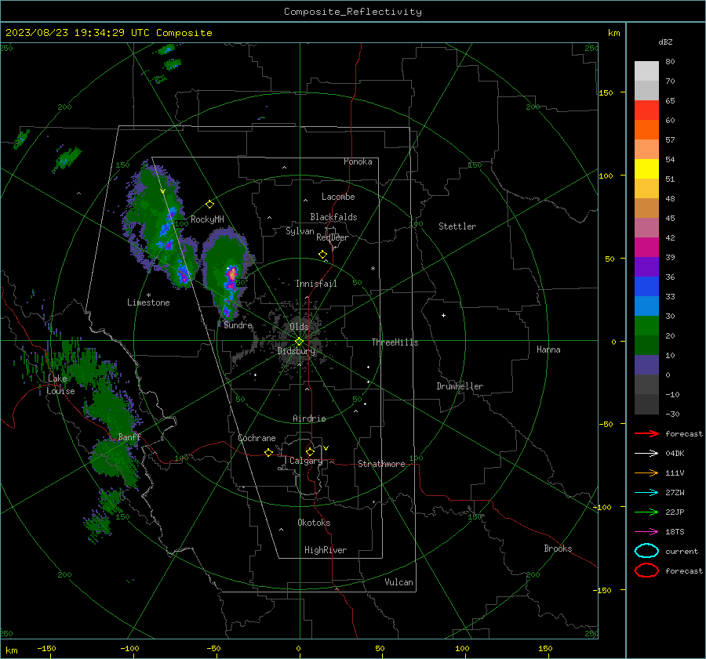The width and height of the screenshot is (706, 659).
Task: Click the bright yellow 54 dBZ swatch
Action: (646, 169)
